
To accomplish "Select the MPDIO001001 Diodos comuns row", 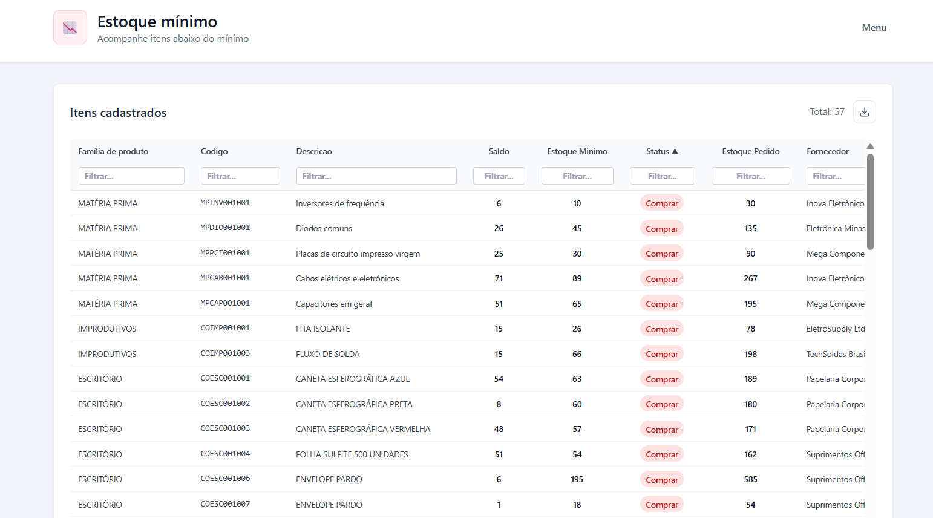I will point(468,228).
